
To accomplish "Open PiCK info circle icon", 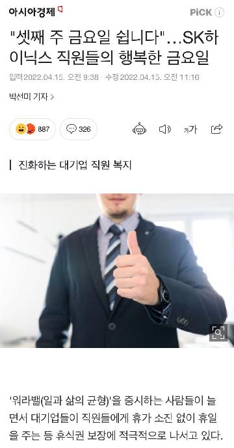I will click(x=220, y=12).
